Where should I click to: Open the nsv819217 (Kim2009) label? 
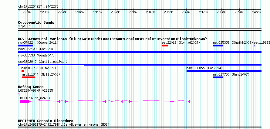coord(39,68)
